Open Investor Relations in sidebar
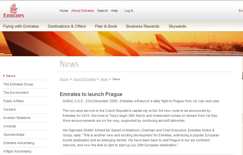 point(17,118)
